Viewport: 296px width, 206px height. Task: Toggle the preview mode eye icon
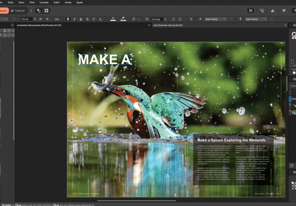[x=250, y=11]
